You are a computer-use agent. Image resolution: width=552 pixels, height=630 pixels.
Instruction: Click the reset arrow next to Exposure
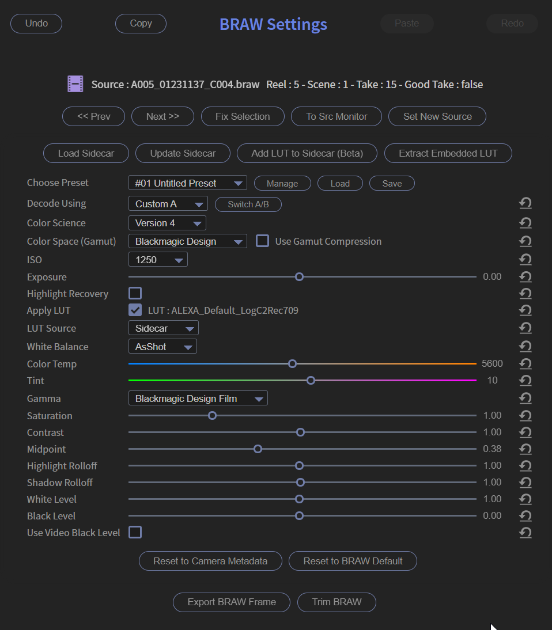[x=525, y=276]
